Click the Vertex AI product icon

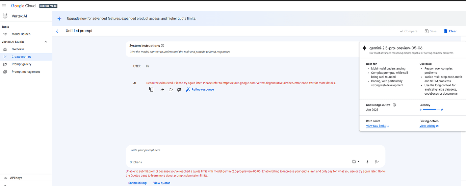5,16
